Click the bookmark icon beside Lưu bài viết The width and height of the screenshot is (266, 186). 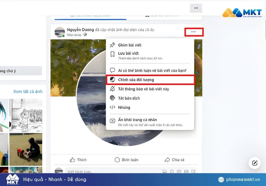[x=113, y=54]
